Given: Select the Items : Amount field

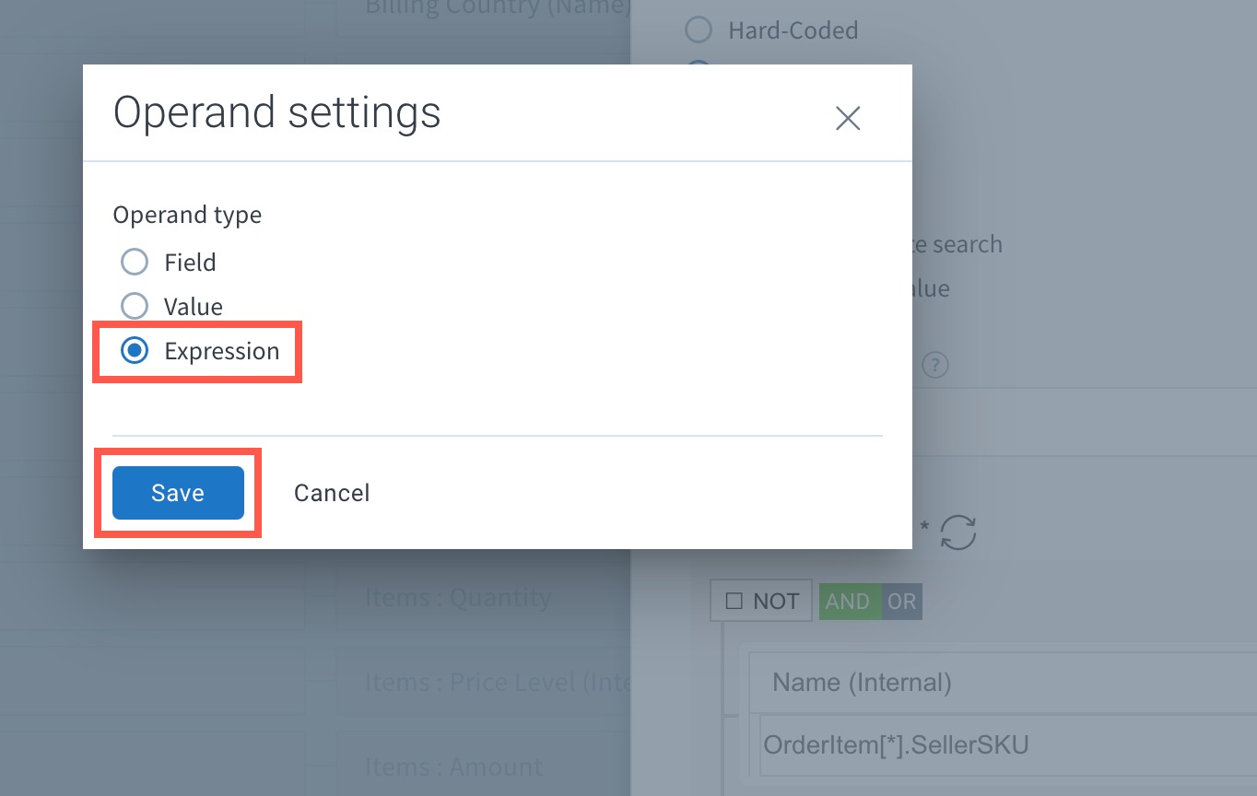Looking at the screenshot, I should [x=453, y=766].
